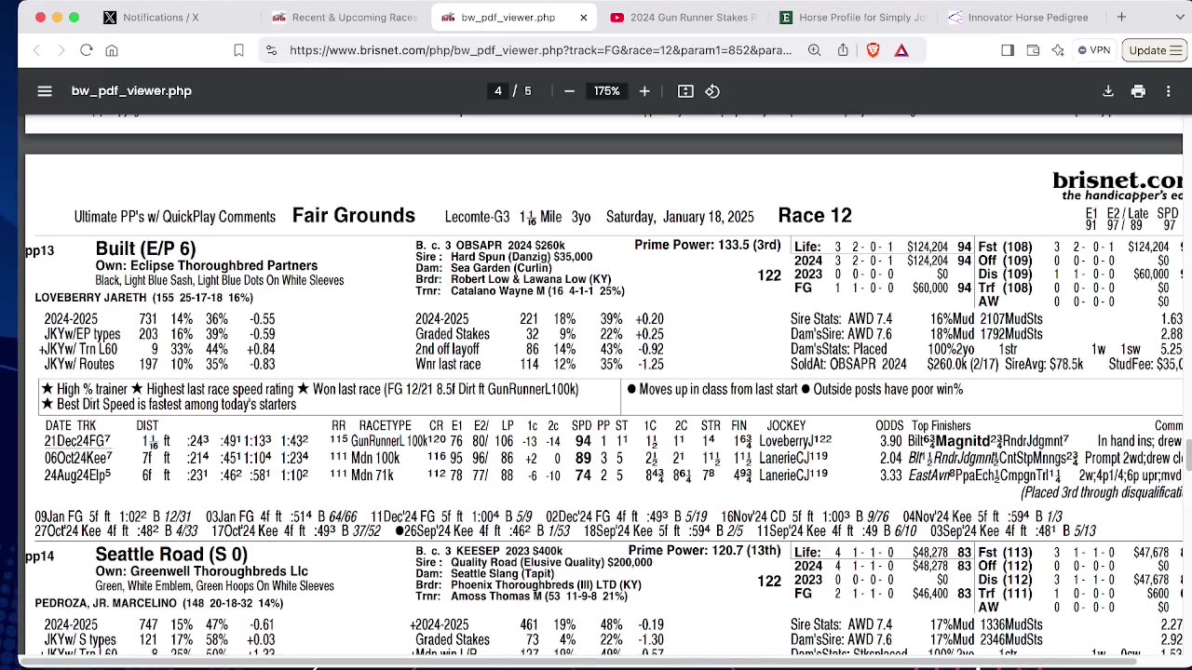Bookmark this page
1192x670 pixels.
238,50
